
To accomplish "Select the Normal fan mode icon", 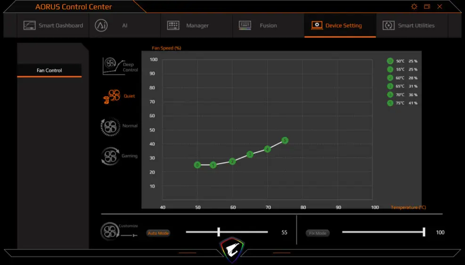I will click(110, 127).
